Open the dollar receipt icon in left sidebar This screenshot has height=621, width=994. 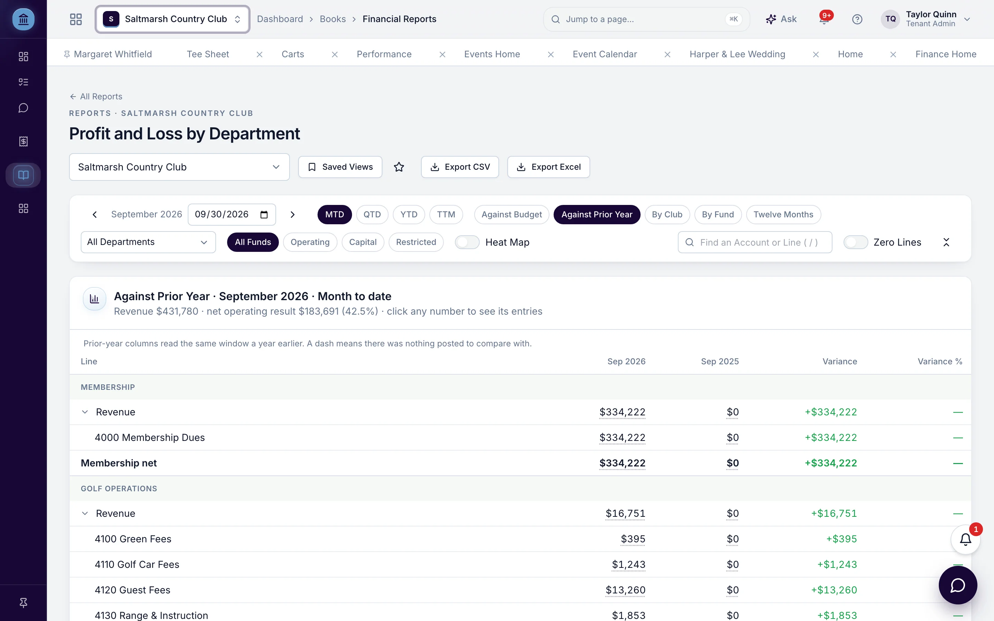pyautogui.click(x=23, y=141)
